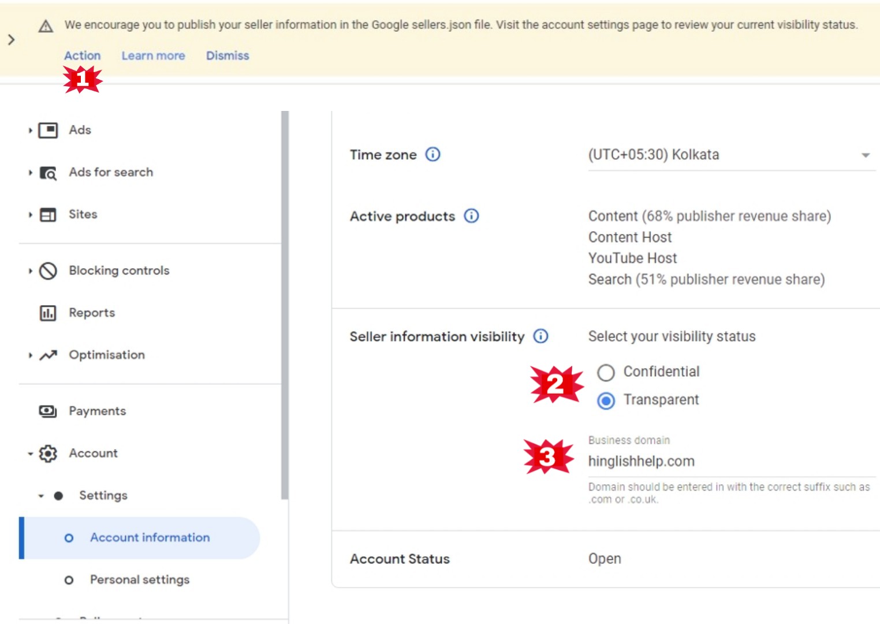
Task: Open Time zone info tooltip icon
Action: (x=432, y=154)
